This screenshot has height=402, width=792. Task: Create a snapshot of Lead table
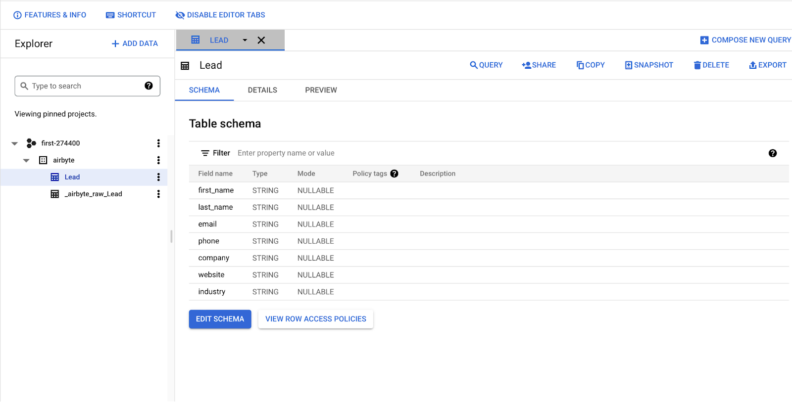[649, 65]
